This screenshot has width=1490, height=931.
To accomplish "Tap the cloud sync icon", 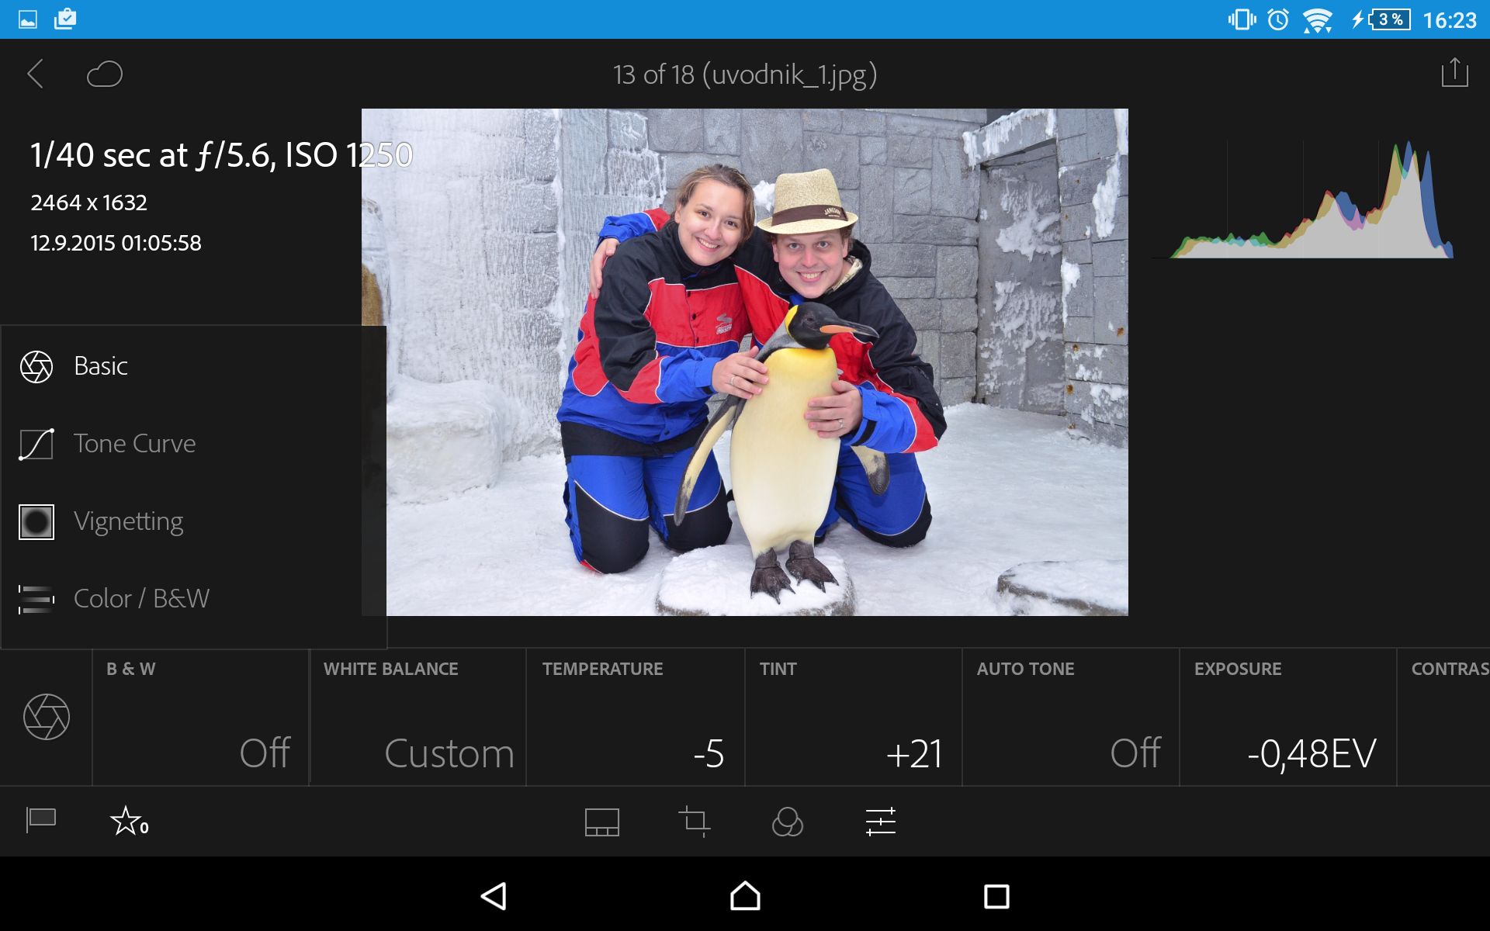I will tap(105, 74).
